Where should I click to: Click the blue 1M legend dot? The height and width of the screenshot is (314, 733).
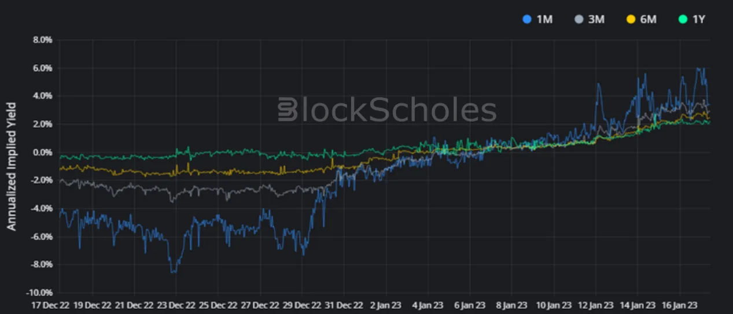526,19
